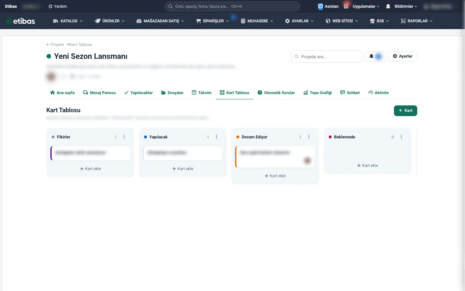Image resolution: width=465 pixels, height=291 pixels.
Task: Switch to the Takvim tab
Action: (x=201, y=93)
